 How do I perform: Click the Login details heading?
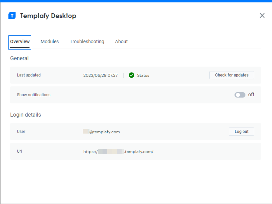[x=25, y=115]
